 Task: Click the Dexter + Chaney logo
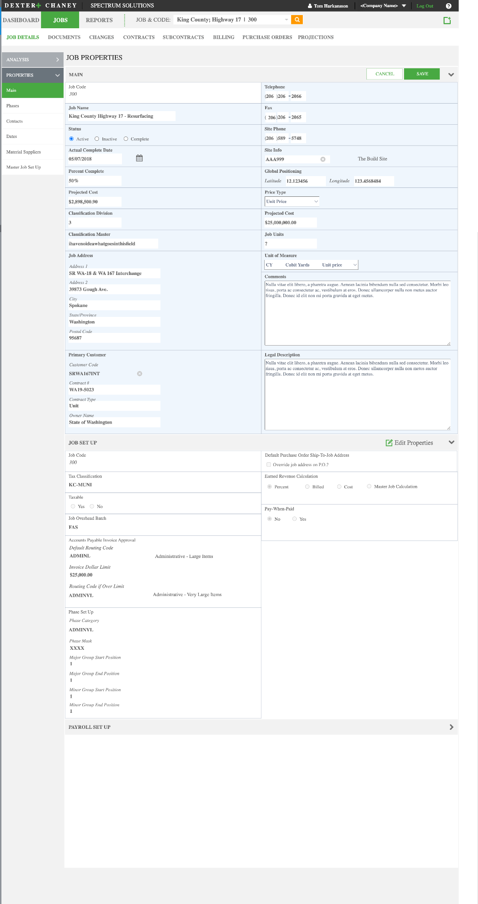tap(41, 6)
